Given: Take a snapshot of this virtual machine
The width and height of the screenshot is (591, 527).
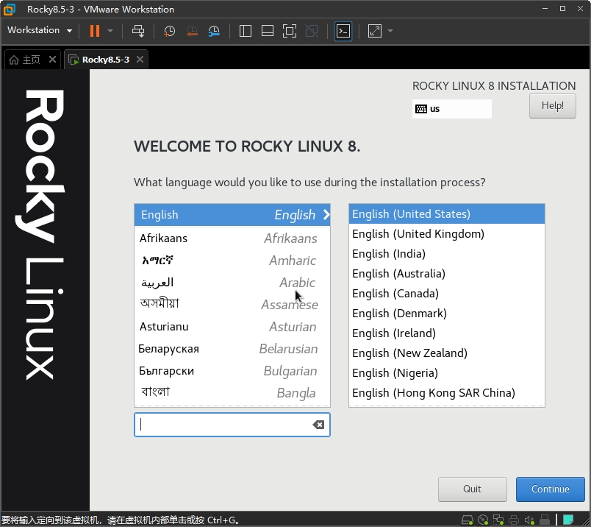Looking at the screenshot, I should tap(169, 31).
